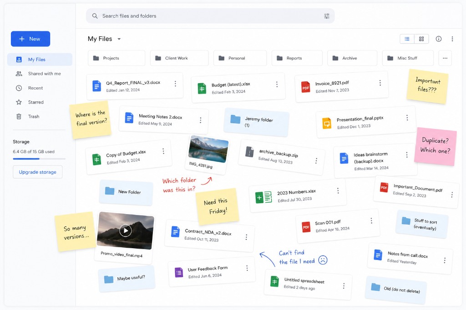466x310 pixels.
Task: Open more options for Untitled spreadsheet
Action: point(344,285)
